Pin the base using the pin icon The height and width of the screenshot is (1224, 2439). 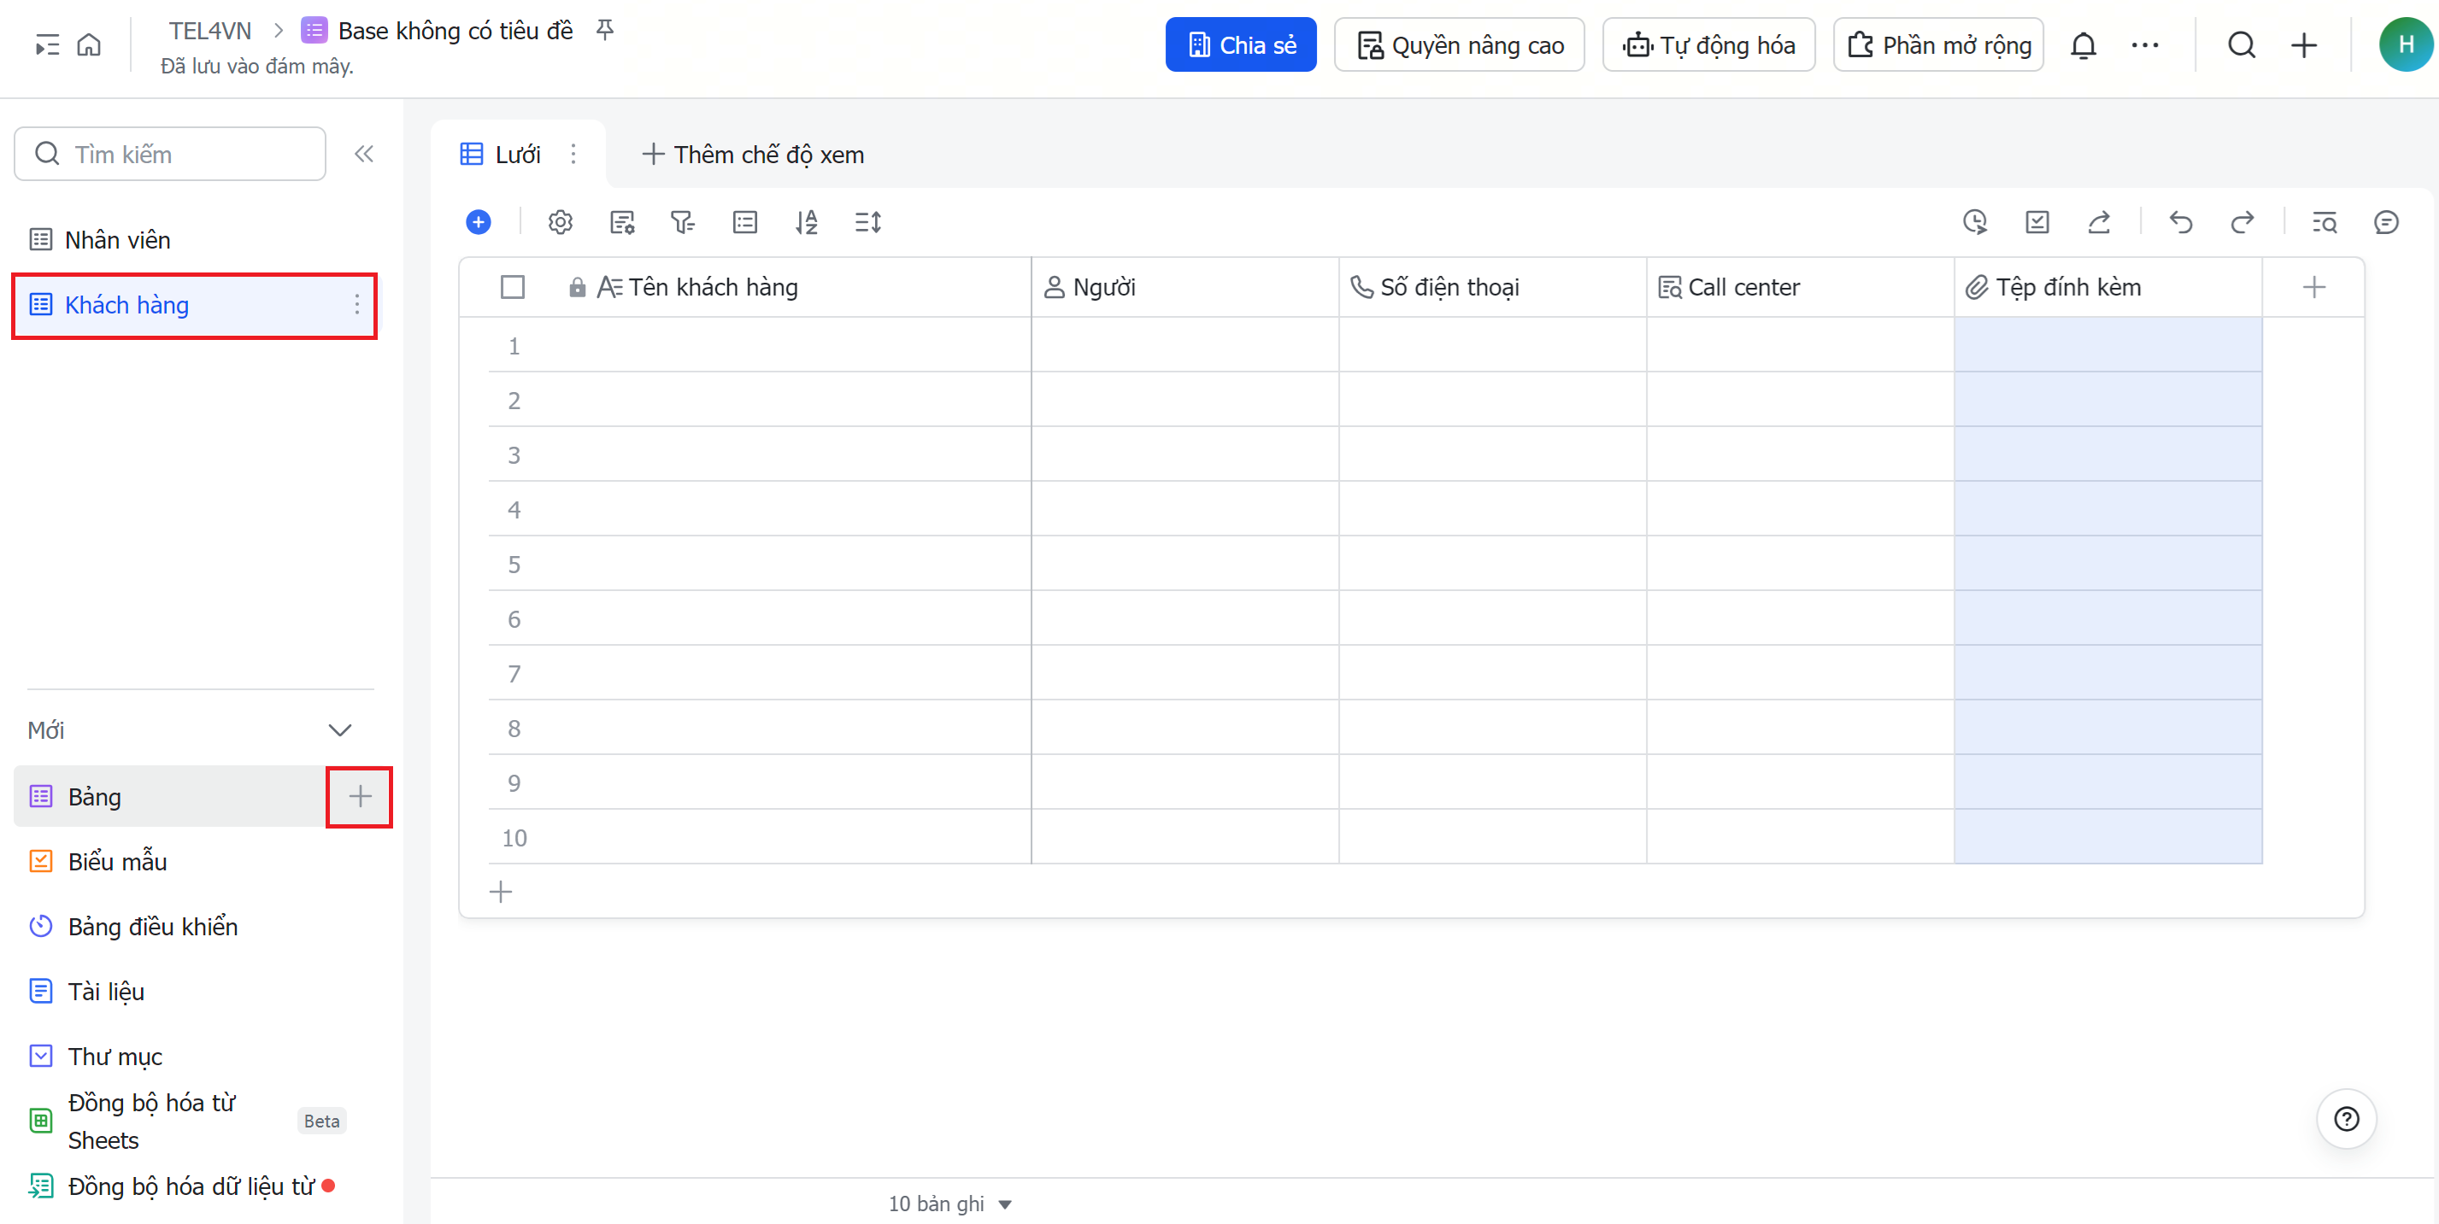(x=605, y=30)
